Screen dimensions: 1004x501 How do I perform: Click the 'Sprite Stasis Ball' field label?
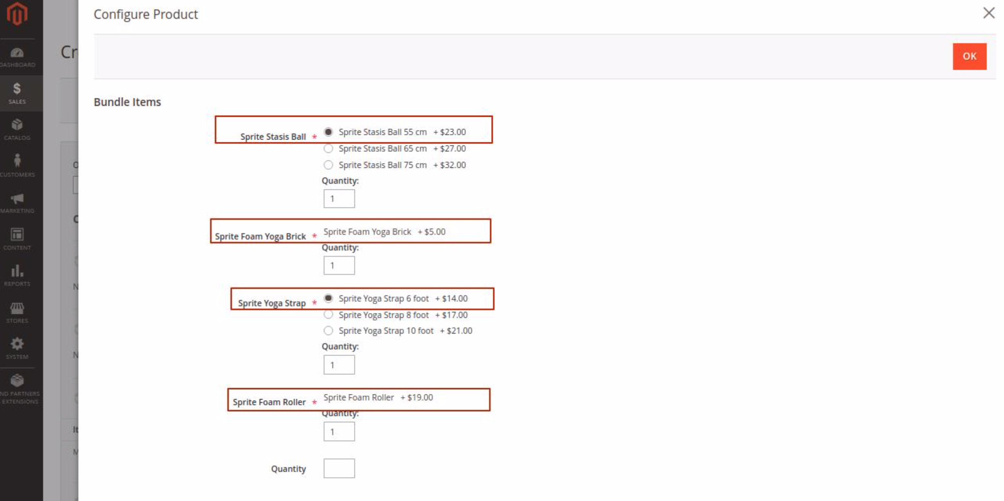click(x=273, y=137)
